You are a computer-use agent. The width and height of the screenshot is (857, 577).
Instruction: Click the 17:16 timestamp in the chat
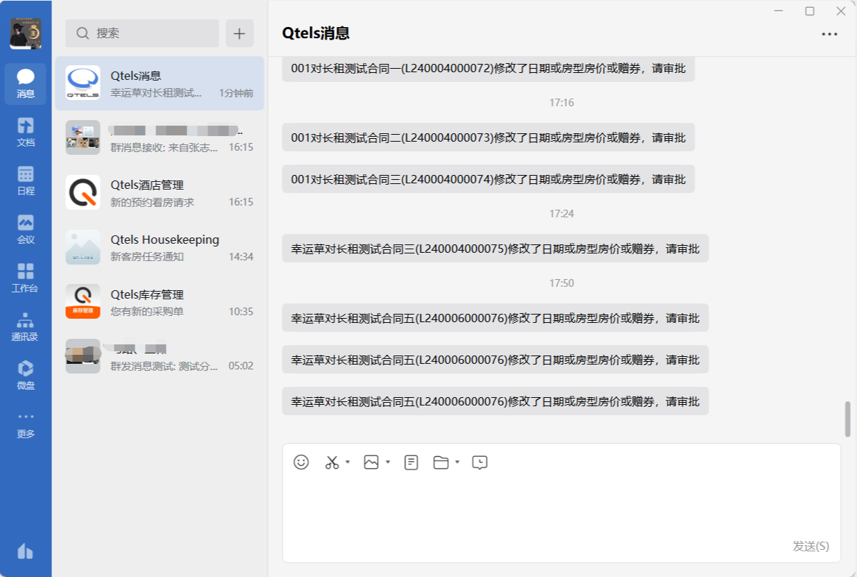[561, 103]
